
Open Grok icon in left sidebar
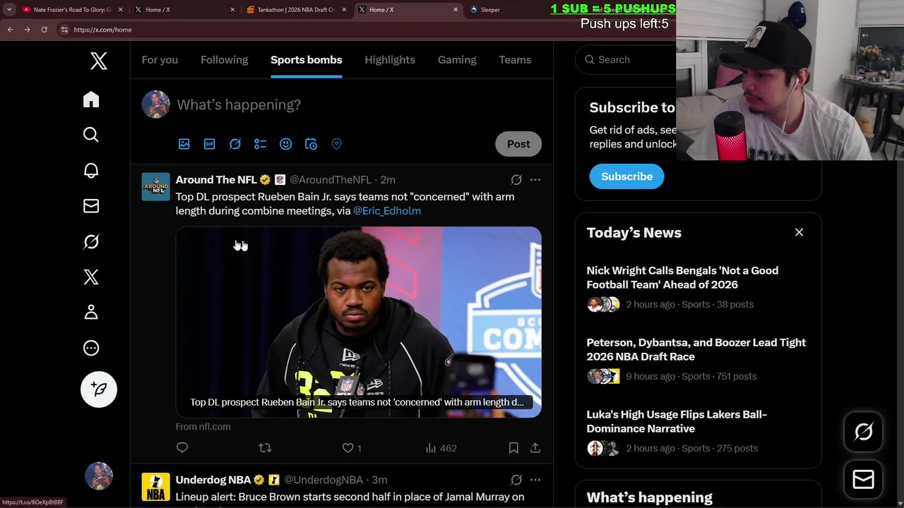91,241
